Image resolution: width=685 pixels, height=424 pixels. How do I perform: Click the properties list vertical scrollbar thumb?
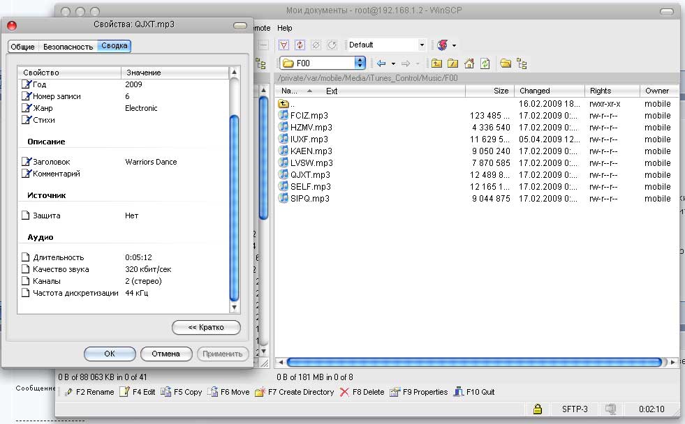(x=234, y=208)
